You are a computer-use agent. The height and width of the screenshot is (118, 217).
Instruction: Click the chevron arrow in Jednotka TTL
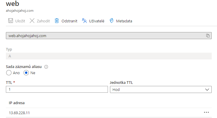pyautogui.click(x=207, y=89)
